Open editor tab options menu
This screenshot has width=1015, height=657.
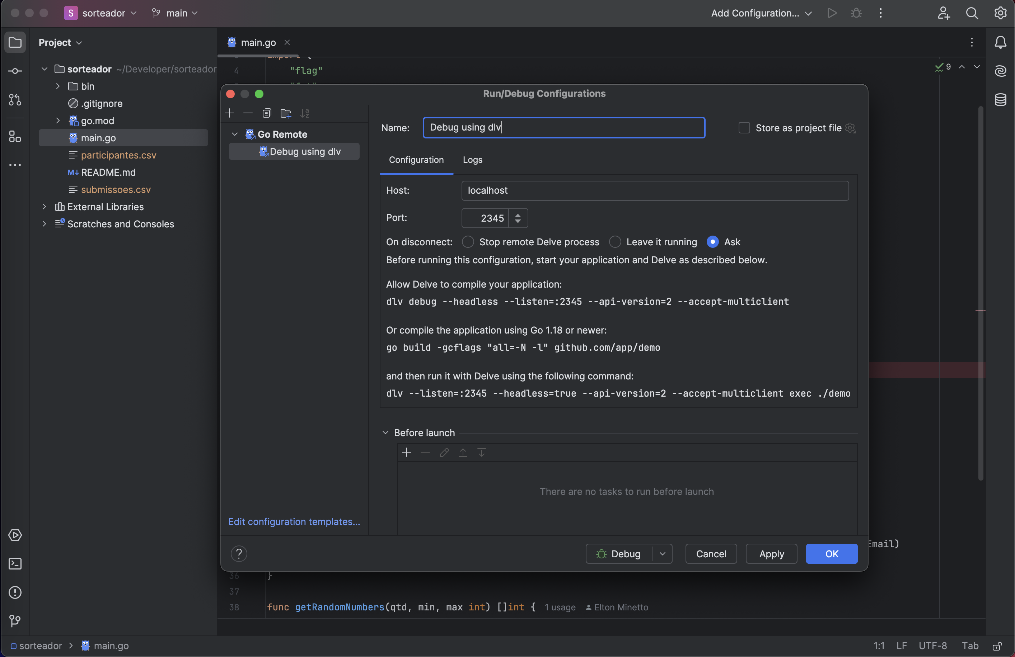(x=972, y=42)
